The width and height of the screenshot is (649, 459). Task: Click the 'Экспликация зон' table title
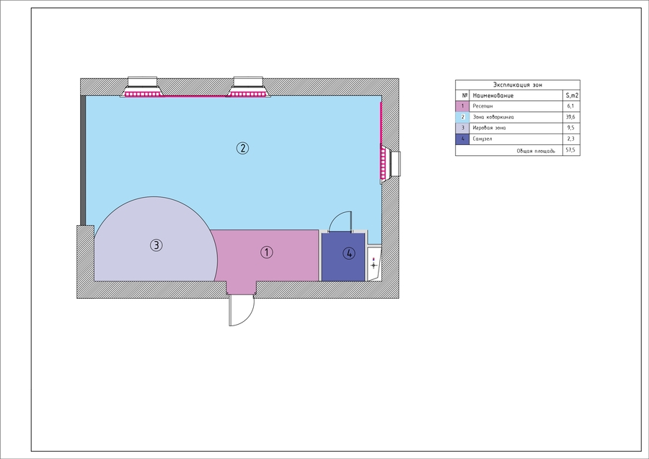tap(517, 85)
